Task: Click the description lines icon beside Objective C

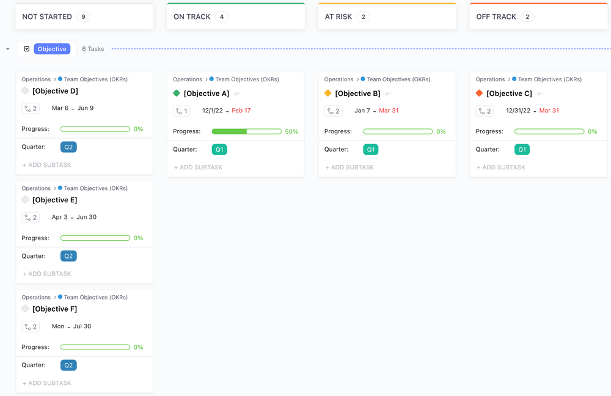Action: coord(540,94)
